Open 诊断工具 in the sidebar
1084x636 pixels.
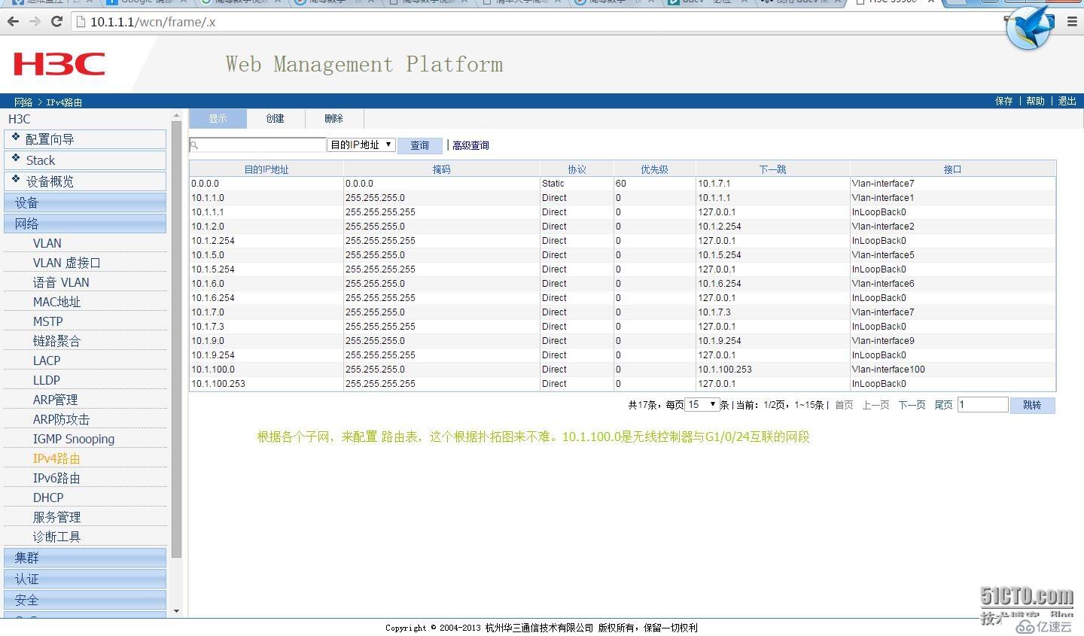tap(56, 537)
